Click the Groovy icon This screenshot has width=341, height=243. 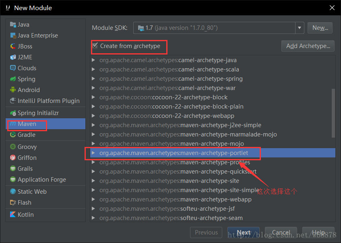(x=13, y=147)
